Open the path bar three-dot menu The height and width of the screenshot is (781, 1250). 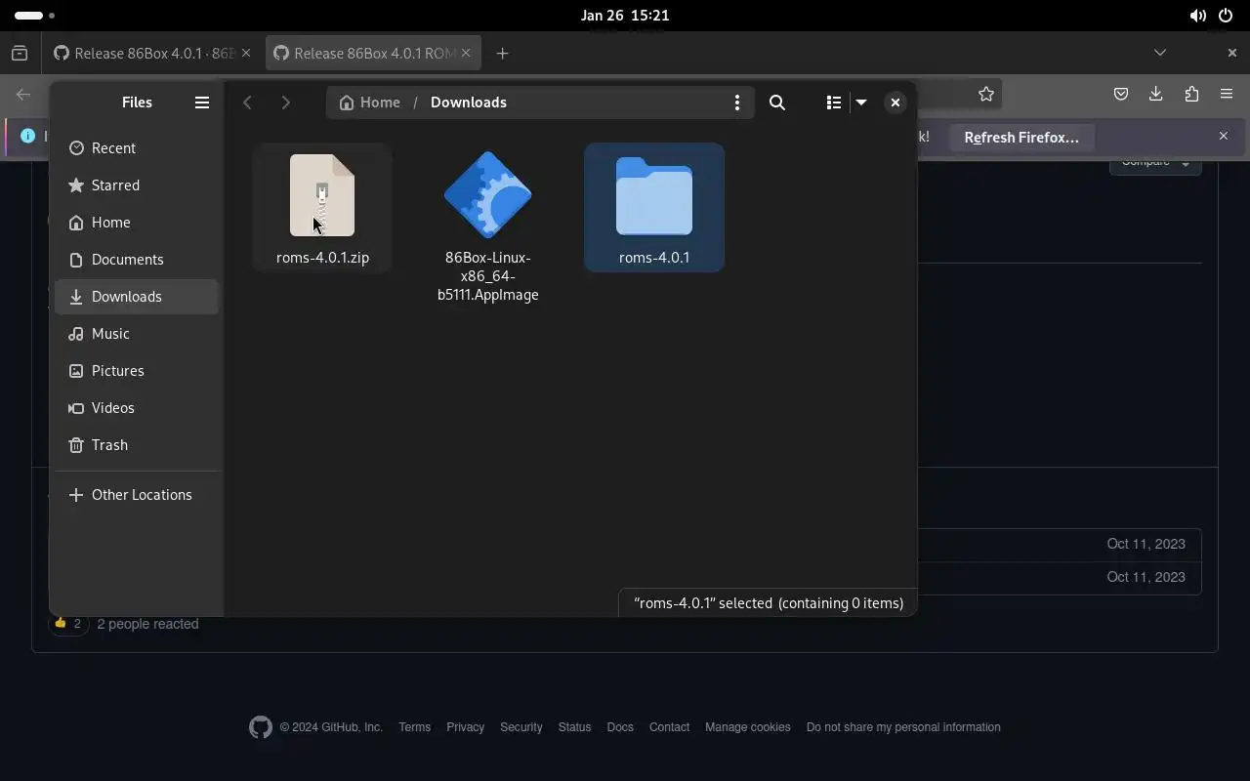[737, 103]
